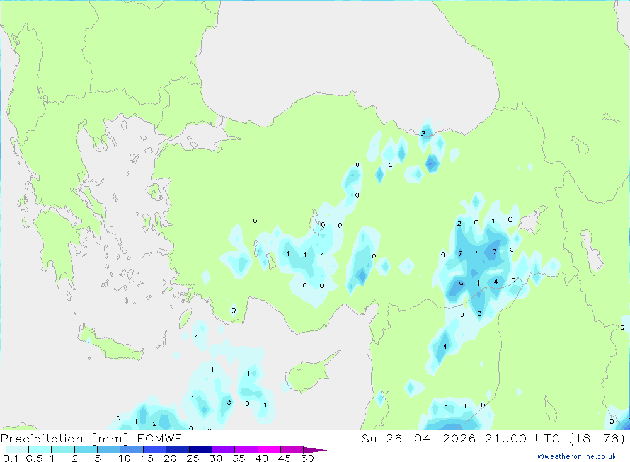The image size is (630, 462).
Task: Pick the 30–35 mm purple legend swatch
Action: coord(224,449)
